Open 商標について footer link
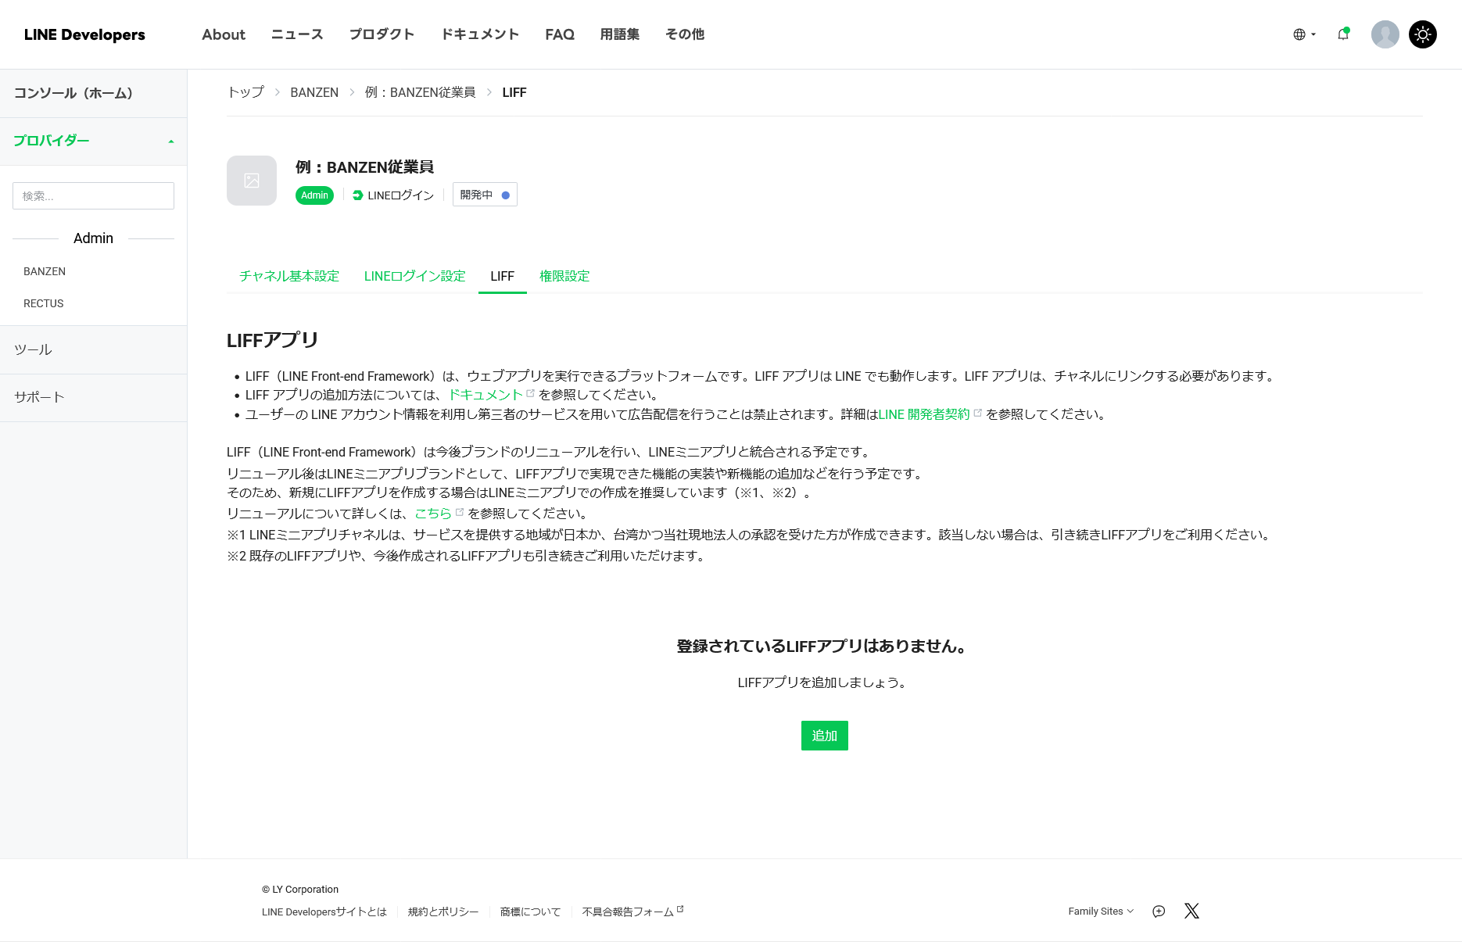The height and width of the screenshot is (942, 1462). 530,912
